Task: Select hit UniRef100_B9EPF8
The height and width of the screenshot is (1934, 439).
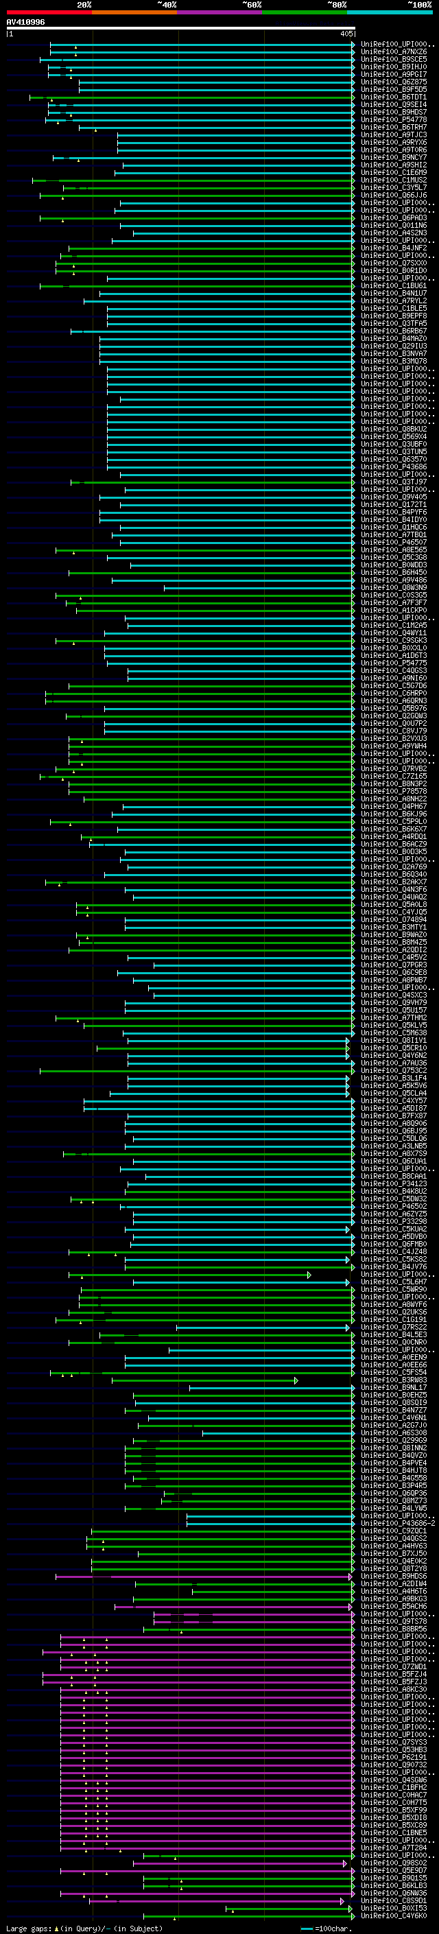Action: coord(393,316)
